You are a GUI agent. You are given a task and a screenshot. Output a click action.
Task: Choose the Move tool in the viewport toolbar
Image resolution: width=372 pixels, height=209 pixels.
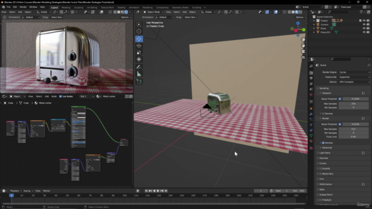point(139,39)
